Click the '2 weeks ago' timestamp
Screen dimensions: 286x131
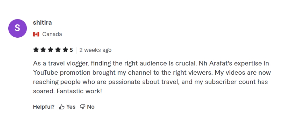click(95, 50)
